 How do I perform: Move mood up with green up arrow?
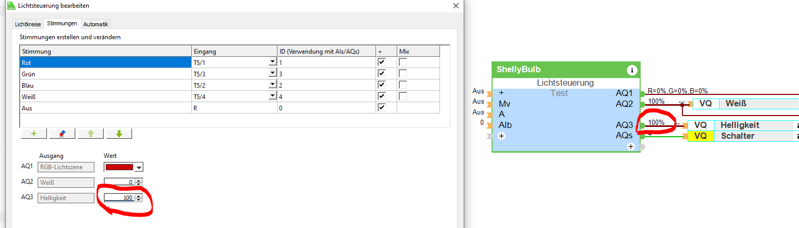click(91, 134)
